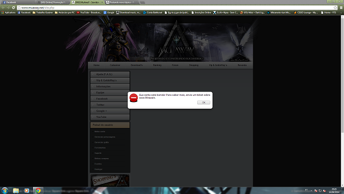Image resolution: width=344 pixels, height=194 pixels.
Task: Open the Ranking navigation menu item
Action: tap(157, 65)
